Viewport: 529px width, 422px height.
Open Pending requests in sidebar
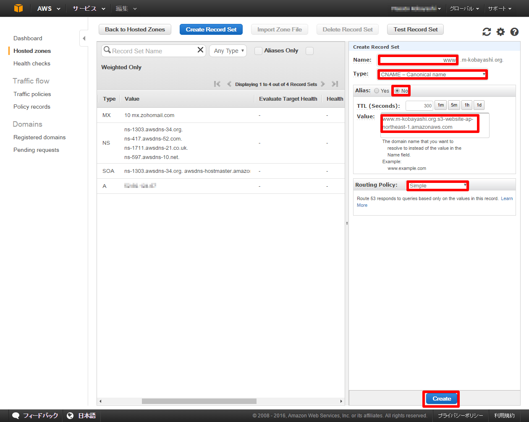(x=36, y=150)
